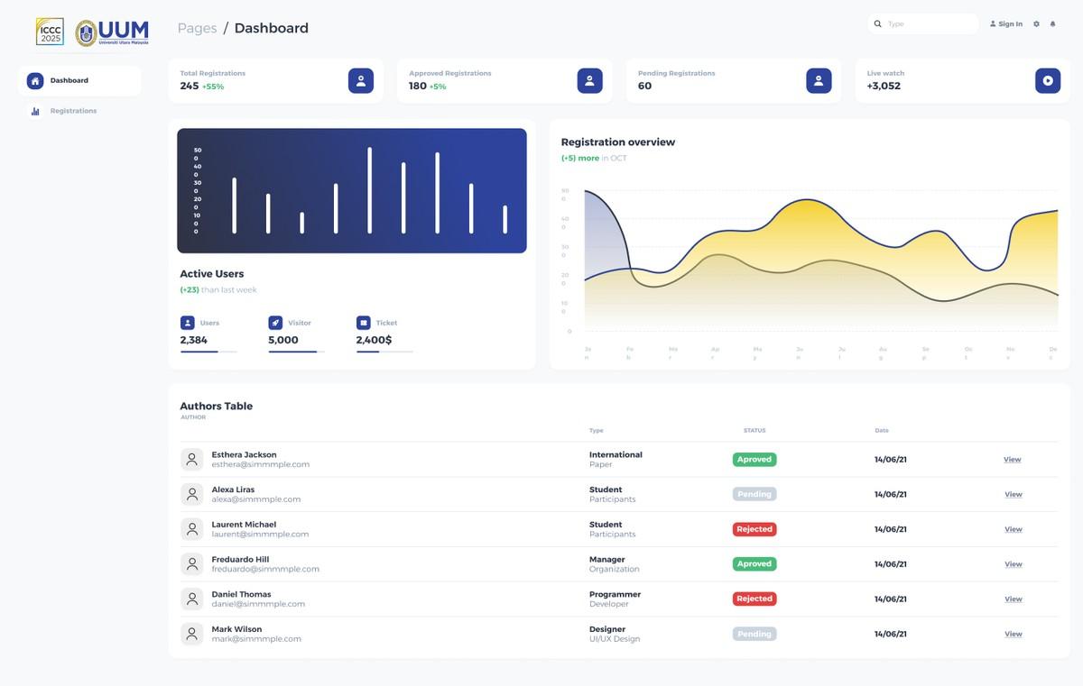Image resolution: width=1083 pixels, height=686 pixels.
Task: Click the Ticket progress bar
Action: coord(384,352)
